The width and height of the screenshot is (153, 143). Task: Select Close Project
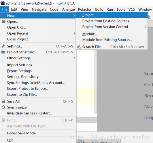click(x=38, y=39)
